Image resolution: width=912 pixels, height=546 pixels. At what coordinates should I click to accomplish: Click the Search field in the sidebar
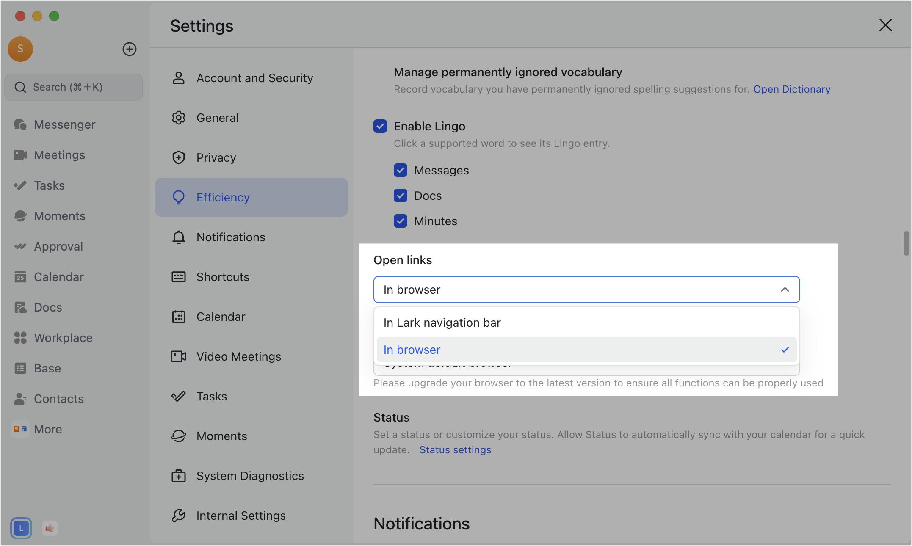(74, 87)
